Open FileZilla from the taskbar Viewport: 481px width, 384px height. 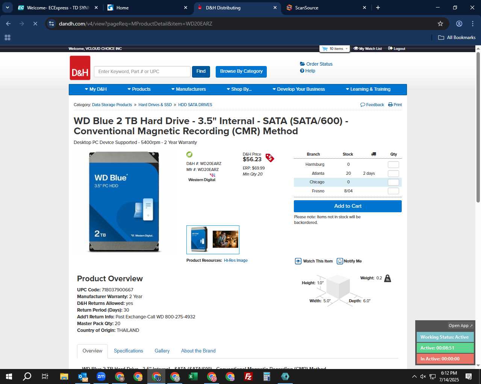coord(248,376)
